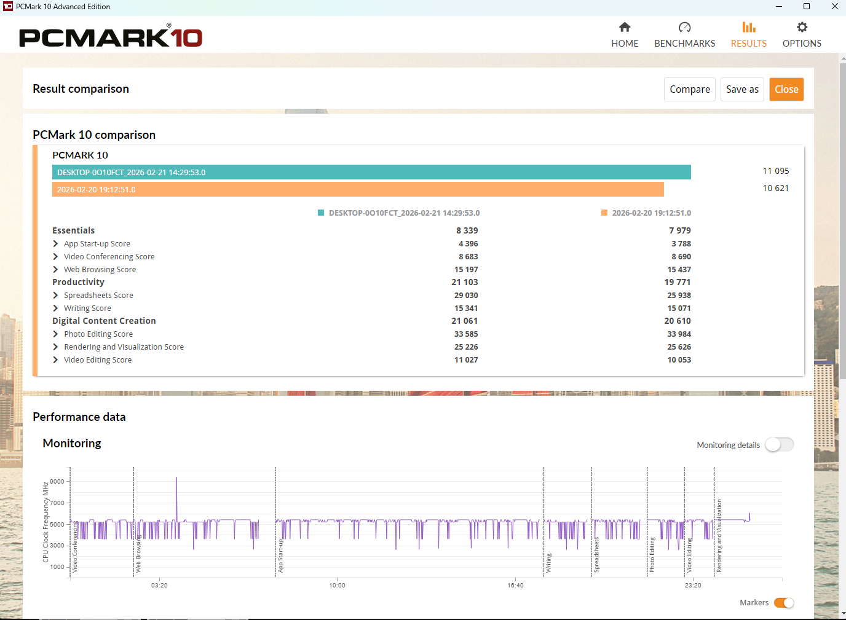
Task: Click the Essentials value 7 979
Action: point(680,230)
